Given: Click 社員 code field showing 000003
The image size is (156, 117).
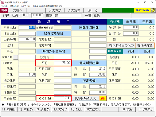Looking at the screenshot, I should click(x=37, y=15).
